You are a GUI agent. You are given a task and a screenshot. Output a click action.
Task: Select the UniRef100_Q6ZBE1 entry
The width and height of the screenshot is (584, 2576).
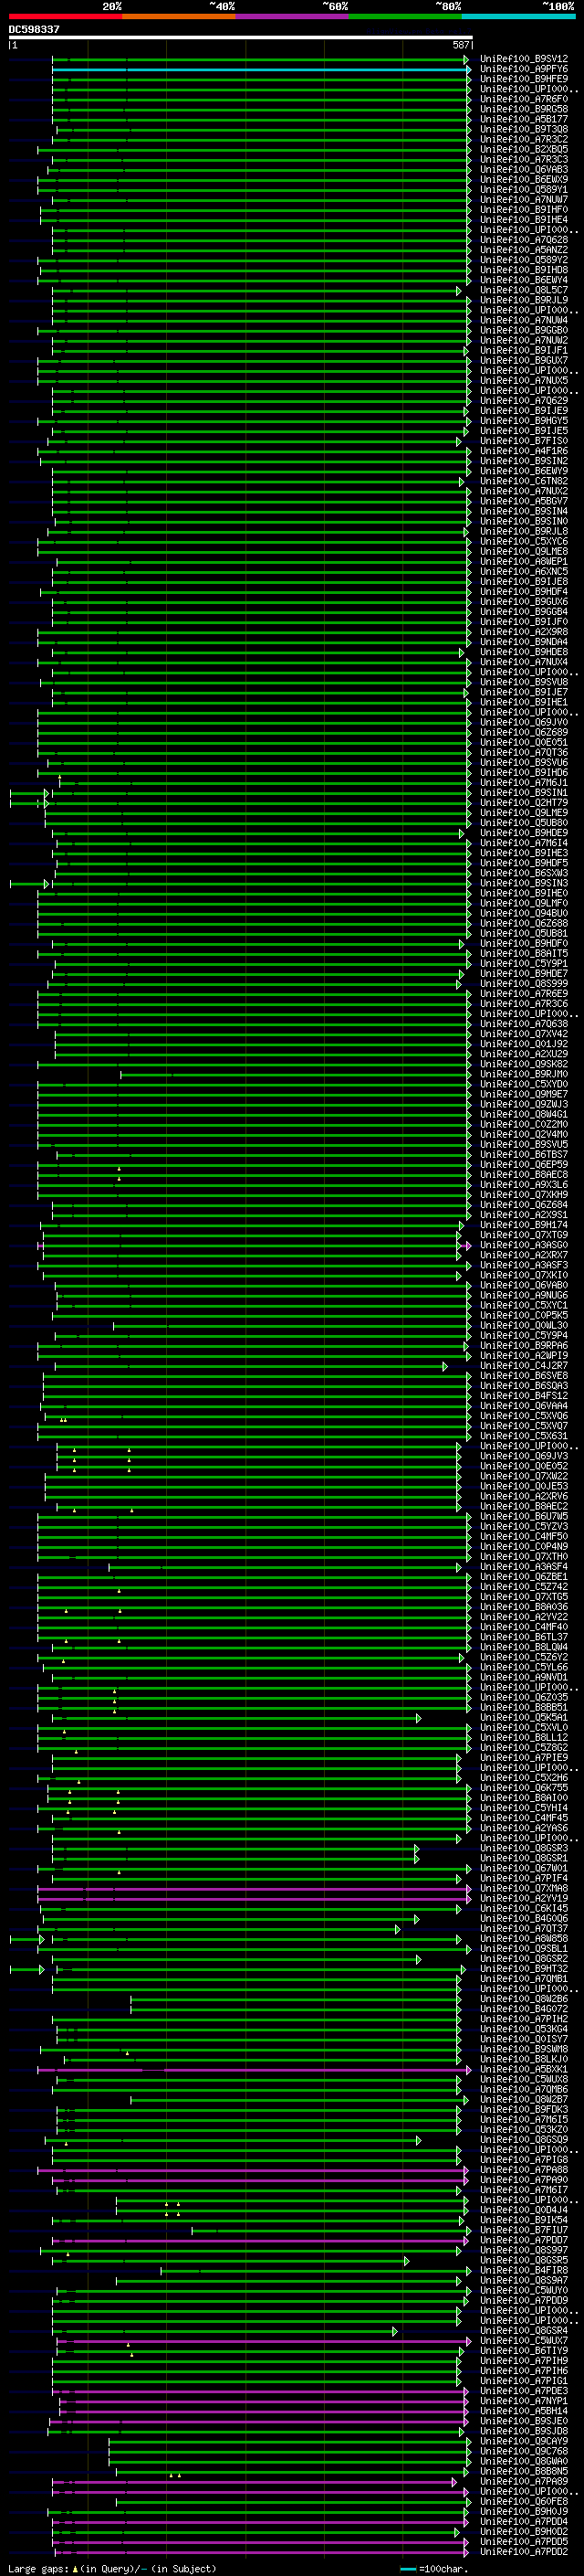524,1577
